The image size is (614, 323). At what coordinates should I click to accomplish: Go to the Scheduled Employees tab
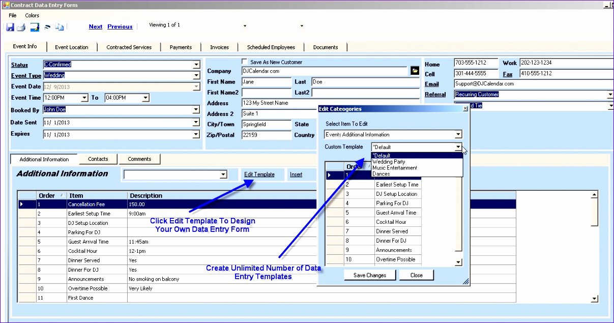[x=271, y=47]
